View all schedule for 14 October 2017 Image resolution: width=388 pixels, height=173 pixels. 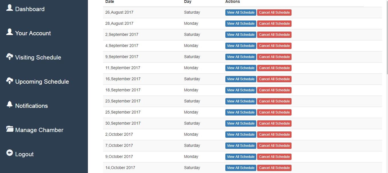(x=241, y=168)
